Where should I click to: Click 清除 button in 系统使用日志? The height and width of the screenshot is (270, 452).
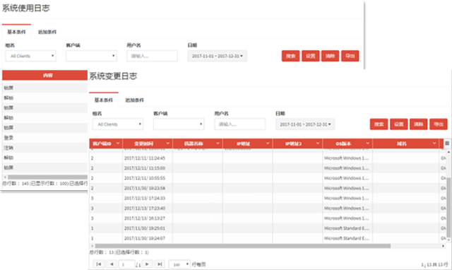point(330,56)
